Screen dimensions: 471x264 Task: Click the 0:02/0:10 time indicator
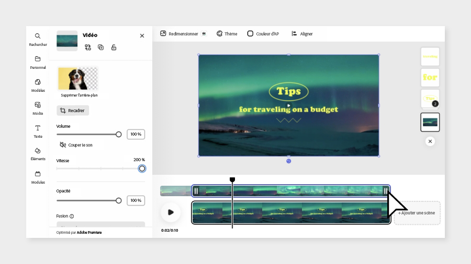(170, 230)
